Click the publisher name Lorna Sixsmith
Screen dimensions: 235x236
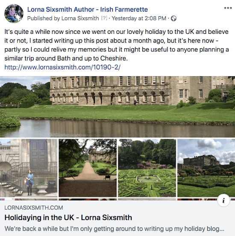coord(80,18)
